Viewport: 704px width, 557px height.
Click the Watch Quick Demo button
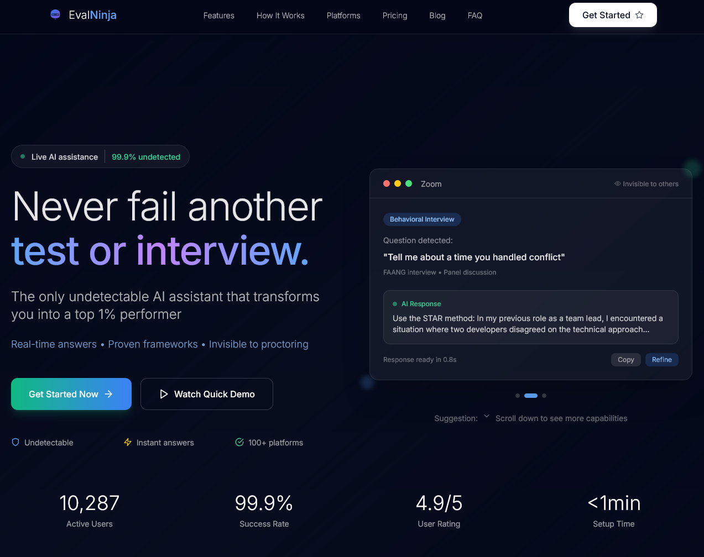click(x=207, y=394)
